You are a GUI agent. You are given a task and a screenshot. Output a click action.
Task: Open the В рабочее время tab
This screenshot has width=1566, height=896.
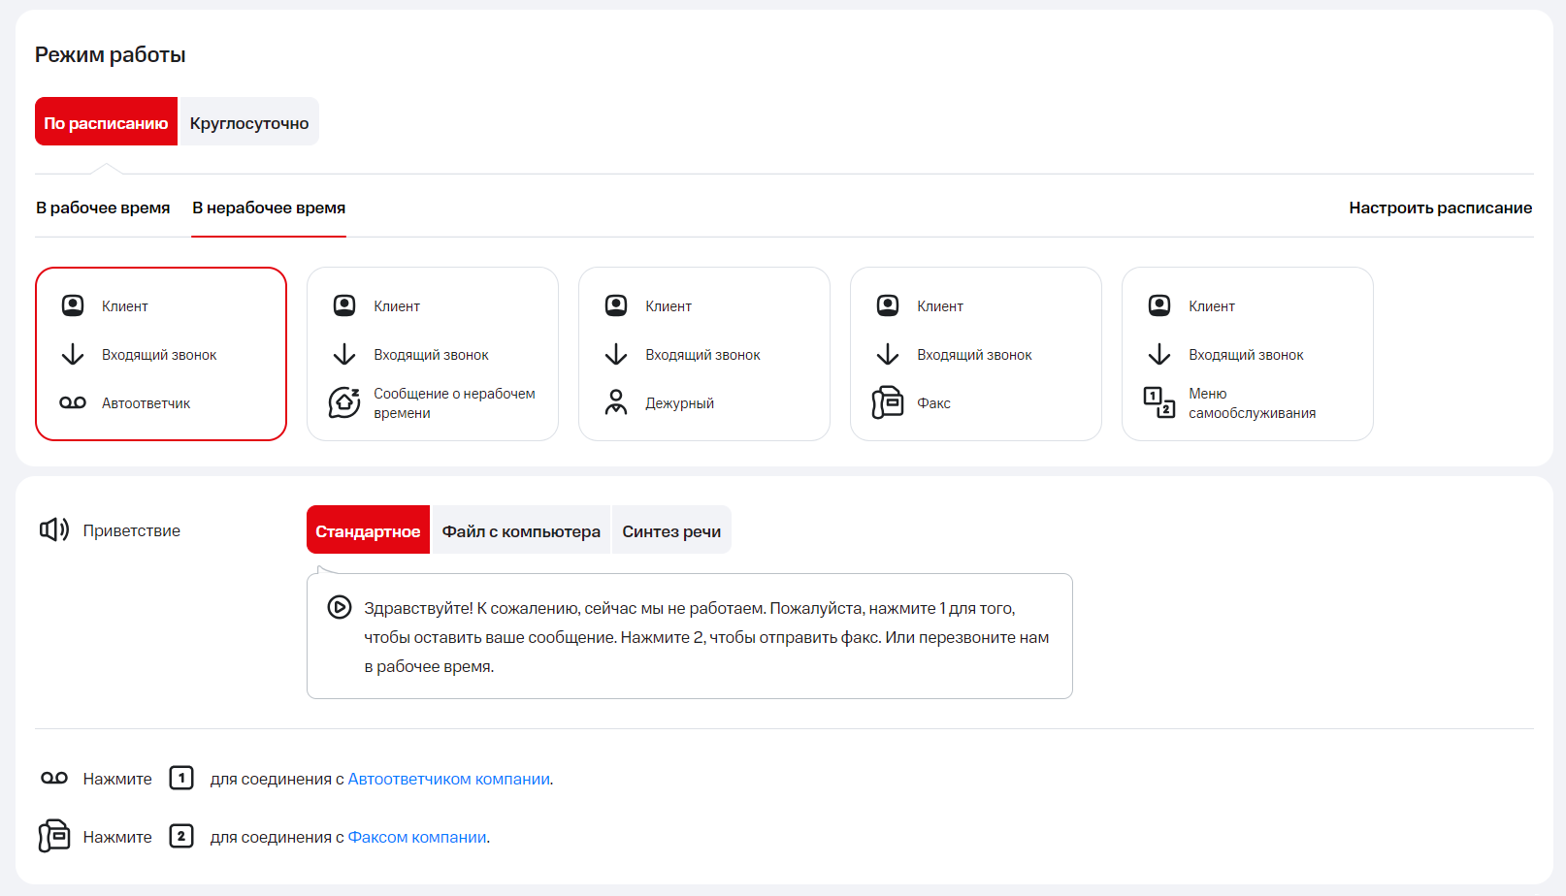click(x=103, y=208)
